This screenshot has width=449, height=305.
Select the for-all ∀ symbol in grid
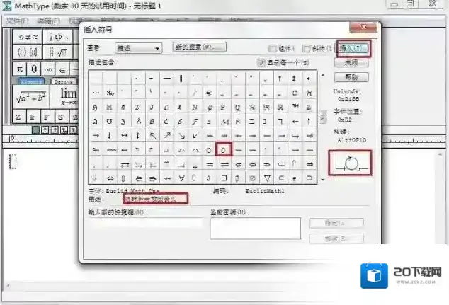[181, 178]
